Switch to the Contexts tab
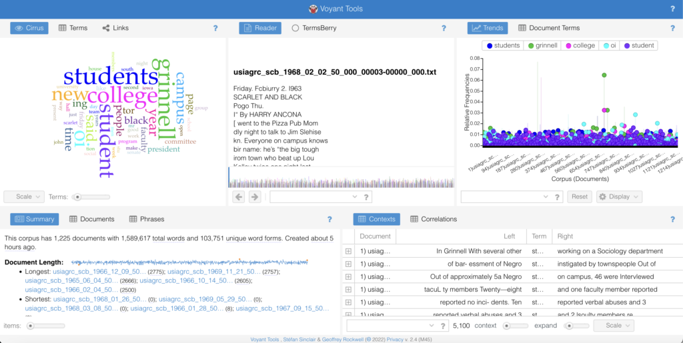The height and width of the screenshot is (343, 683). (x=376, y=219)
